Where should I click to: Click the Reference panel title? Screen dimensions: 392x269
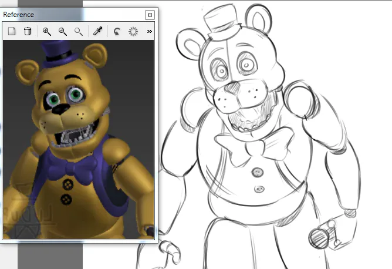pyautogui.click(x=19, y=15)
